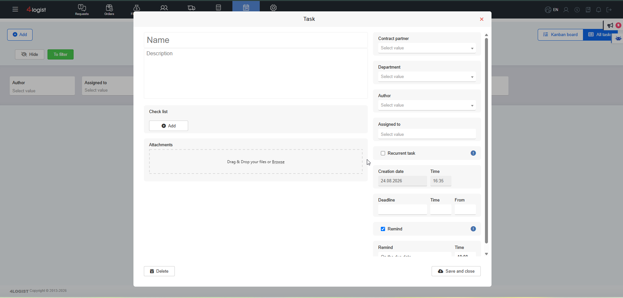The width and height of the screenshot is (623, 298).
Task: Click the Browse link in Attachments
Action: (x=278, y=162)
